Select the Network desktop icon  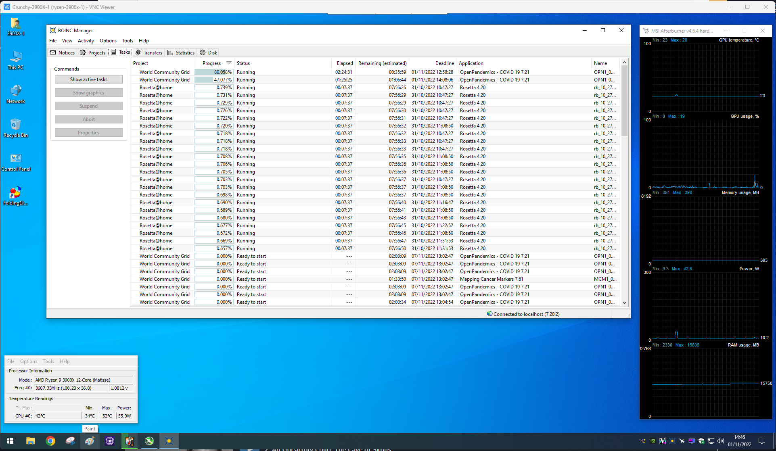click(16, 94)
